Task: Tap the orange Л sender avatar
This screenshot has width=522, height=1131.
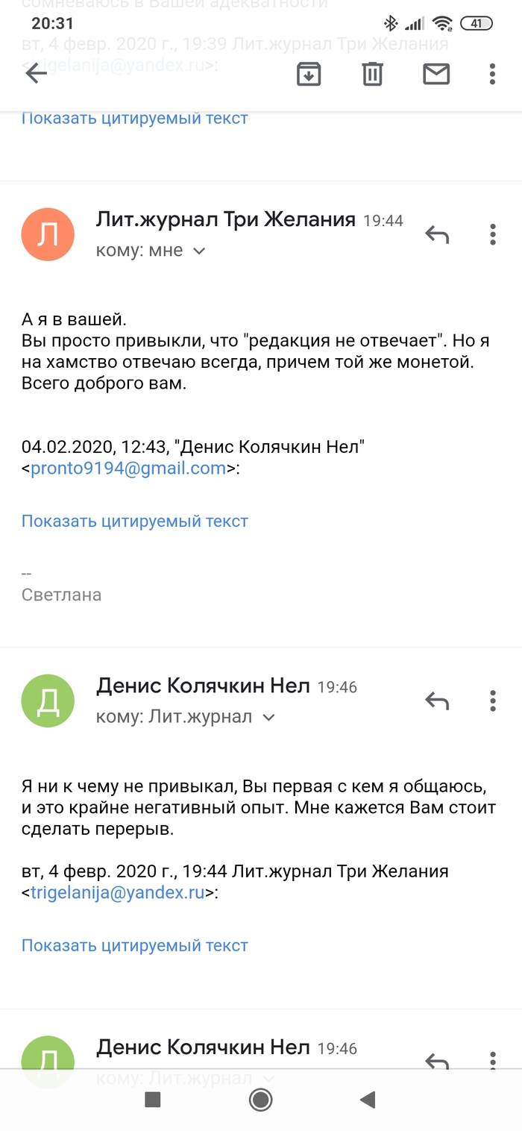Action: (x=48, y=235)
